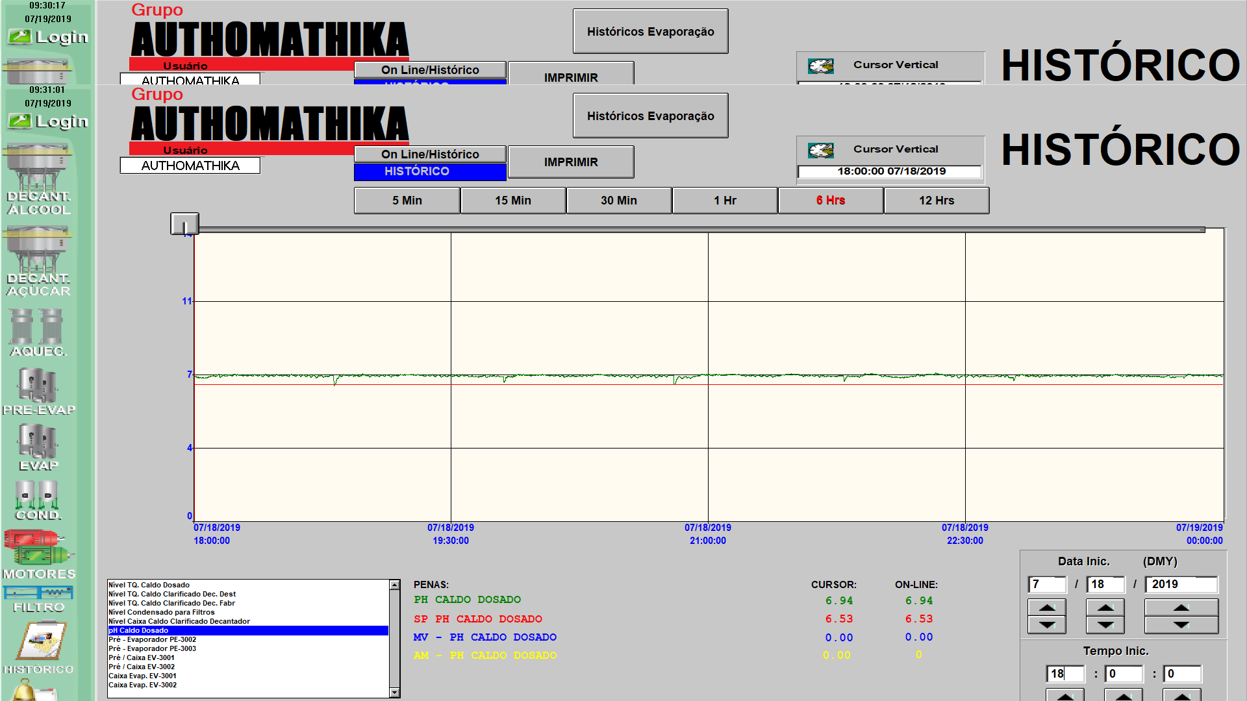Increase the start second with up arrow
This screenshot has height=701, width=1247.
(1182, 696)
